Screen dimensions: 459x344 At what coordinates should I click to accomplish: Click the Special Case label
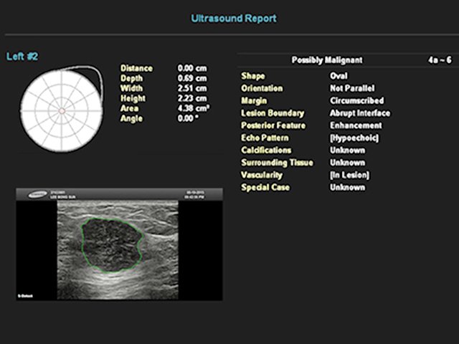pos(265,188)
